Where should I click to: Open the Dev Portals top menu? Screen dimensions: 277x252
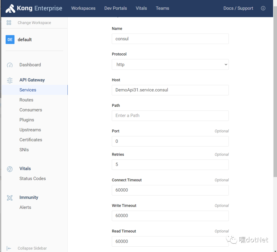coord(115,8)
